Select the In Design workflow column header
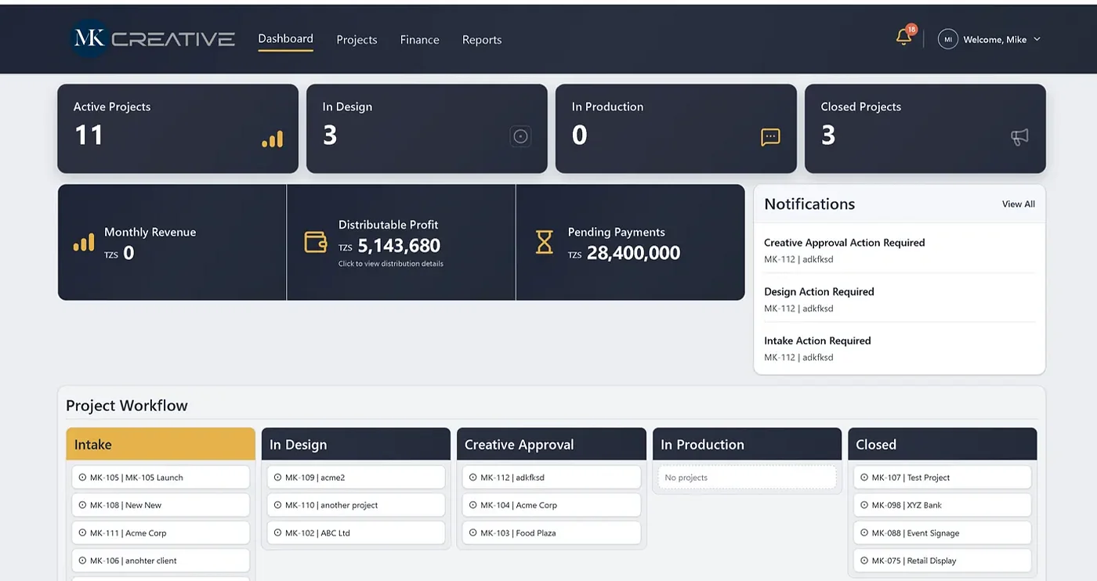Screen dimensions: 1097x581 [x=356, y=444]
